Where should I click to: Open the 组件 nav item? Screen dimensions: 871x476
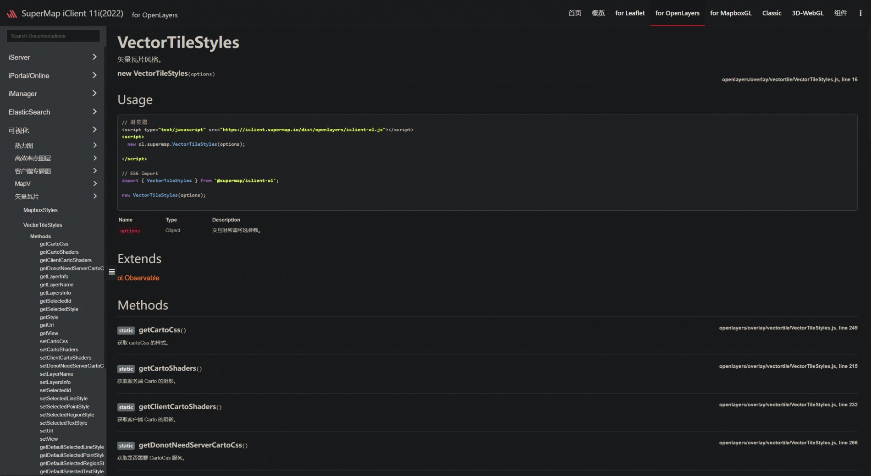840,13
